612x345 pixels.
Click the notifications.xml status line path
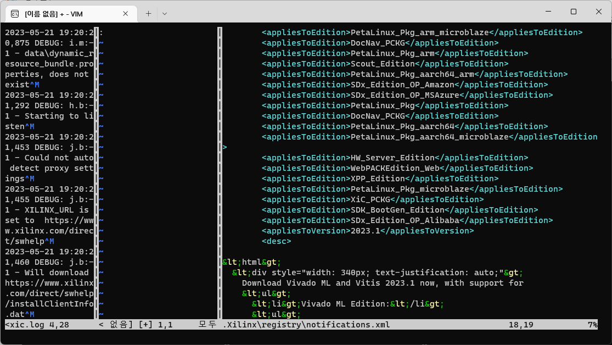[x=306, y=325]
